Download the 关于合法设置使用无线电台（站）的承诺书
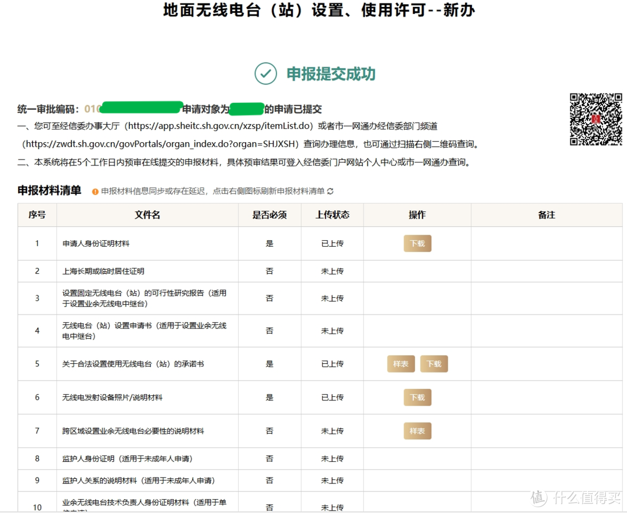 point(434,364)
